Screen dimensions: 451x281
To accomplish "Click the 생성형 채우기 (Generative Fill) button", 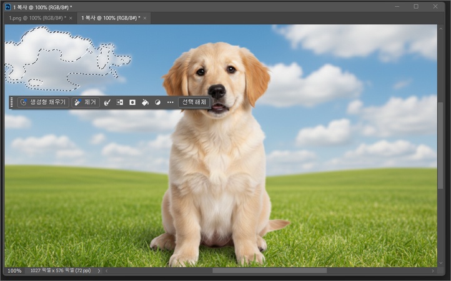I will 42,102.
